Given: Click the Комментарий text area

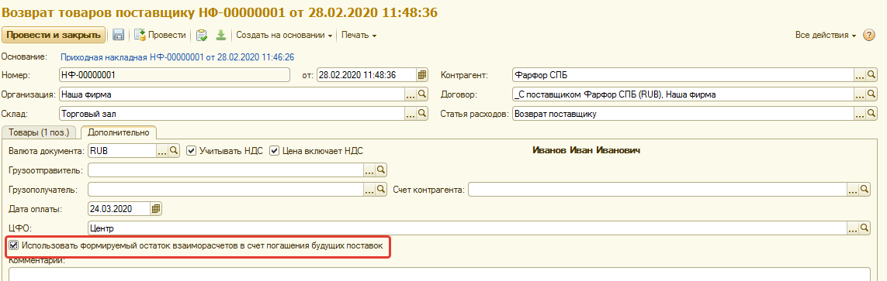Looking at the screenshot, I should (440, 274).
